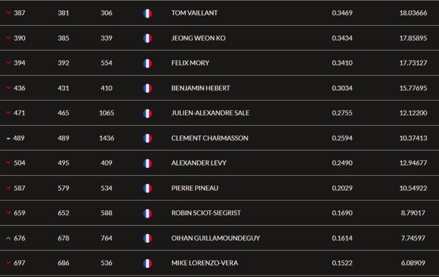Click Tom Vaillant's total points 18.03666
The width and height of the screenshot is (439, 277).
point(413,13)
